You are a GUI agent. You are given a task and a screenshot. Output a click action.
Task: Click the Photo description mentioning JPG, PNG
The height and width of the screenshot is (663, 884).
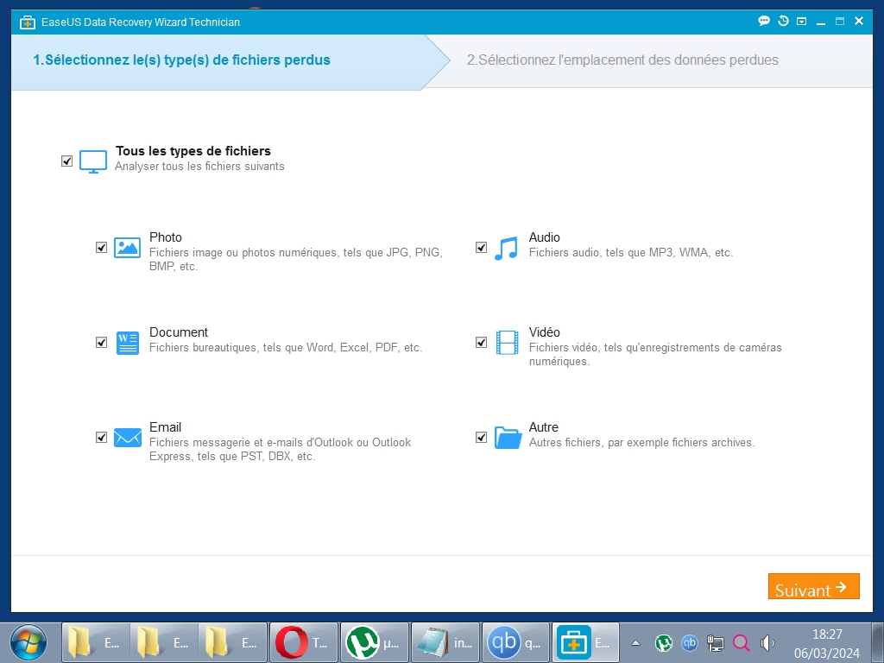tap(296, 259)
